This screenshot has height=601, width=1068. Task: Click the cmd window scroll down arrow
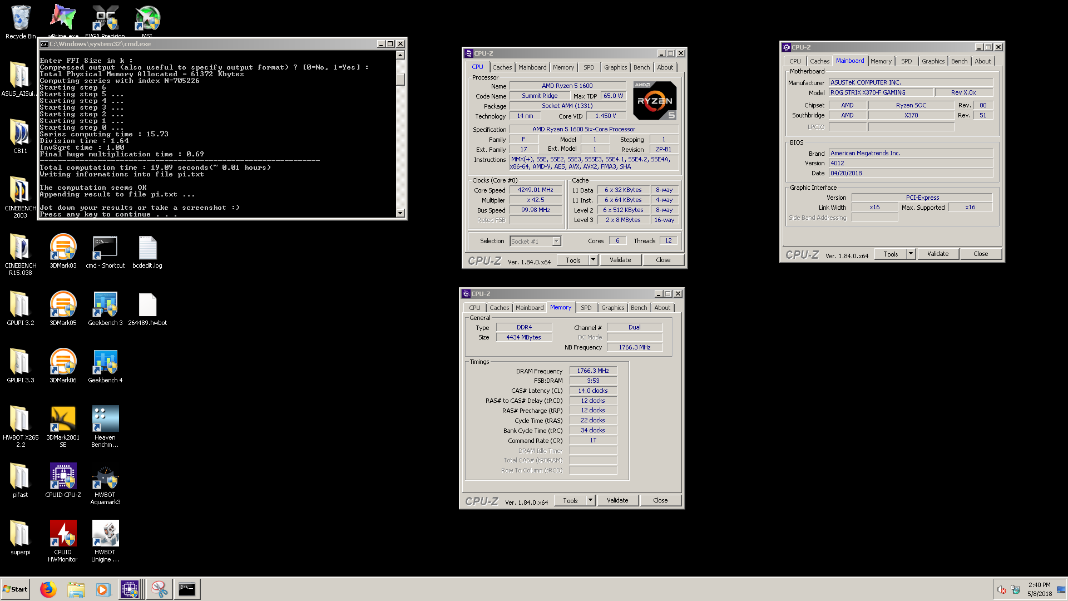tap(400, 213)
